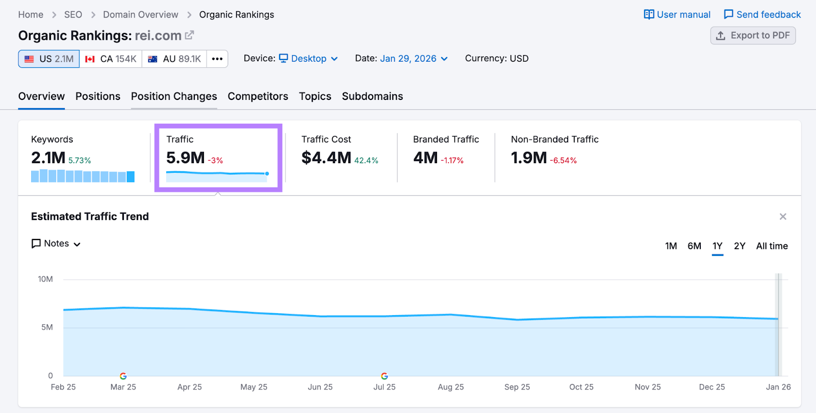The height and width of the screenshot is (413, 816).
Task: Open external link icon next to rei.com
Action: click(x=189, y=35)
